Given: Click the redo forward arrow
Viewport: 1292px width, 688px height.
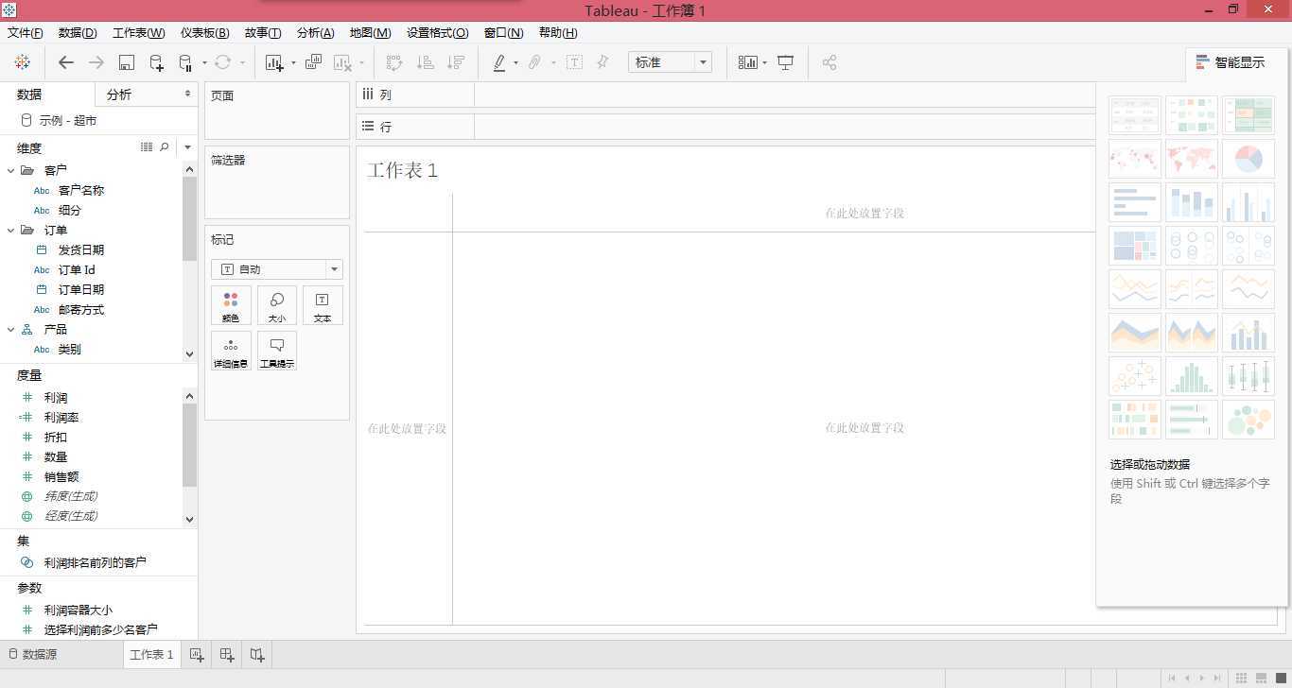Looking at the screenshot, I should (x=96, y=62).
